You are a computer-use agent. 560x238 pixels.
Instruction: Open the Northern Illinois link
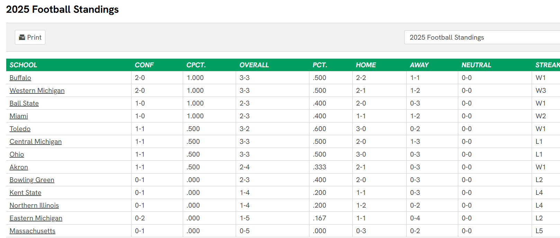tap(34, 205)
